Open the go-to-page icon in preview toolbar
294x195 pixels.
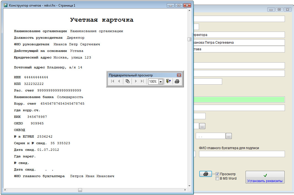click(127, 81)
